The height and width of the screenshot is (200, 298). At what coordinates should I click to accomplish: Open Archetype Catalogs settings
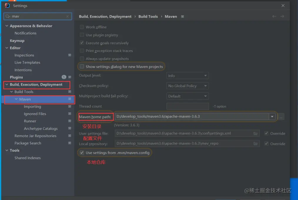click(x=41, y=128)
